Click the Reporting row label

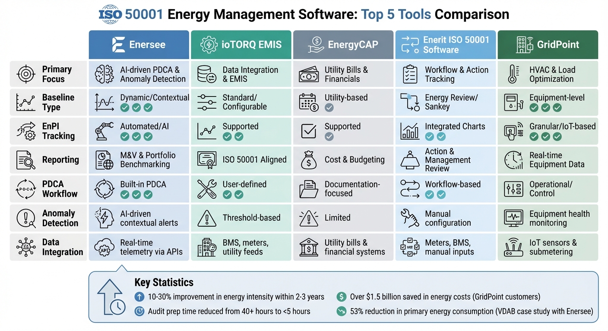click(60, 160)
